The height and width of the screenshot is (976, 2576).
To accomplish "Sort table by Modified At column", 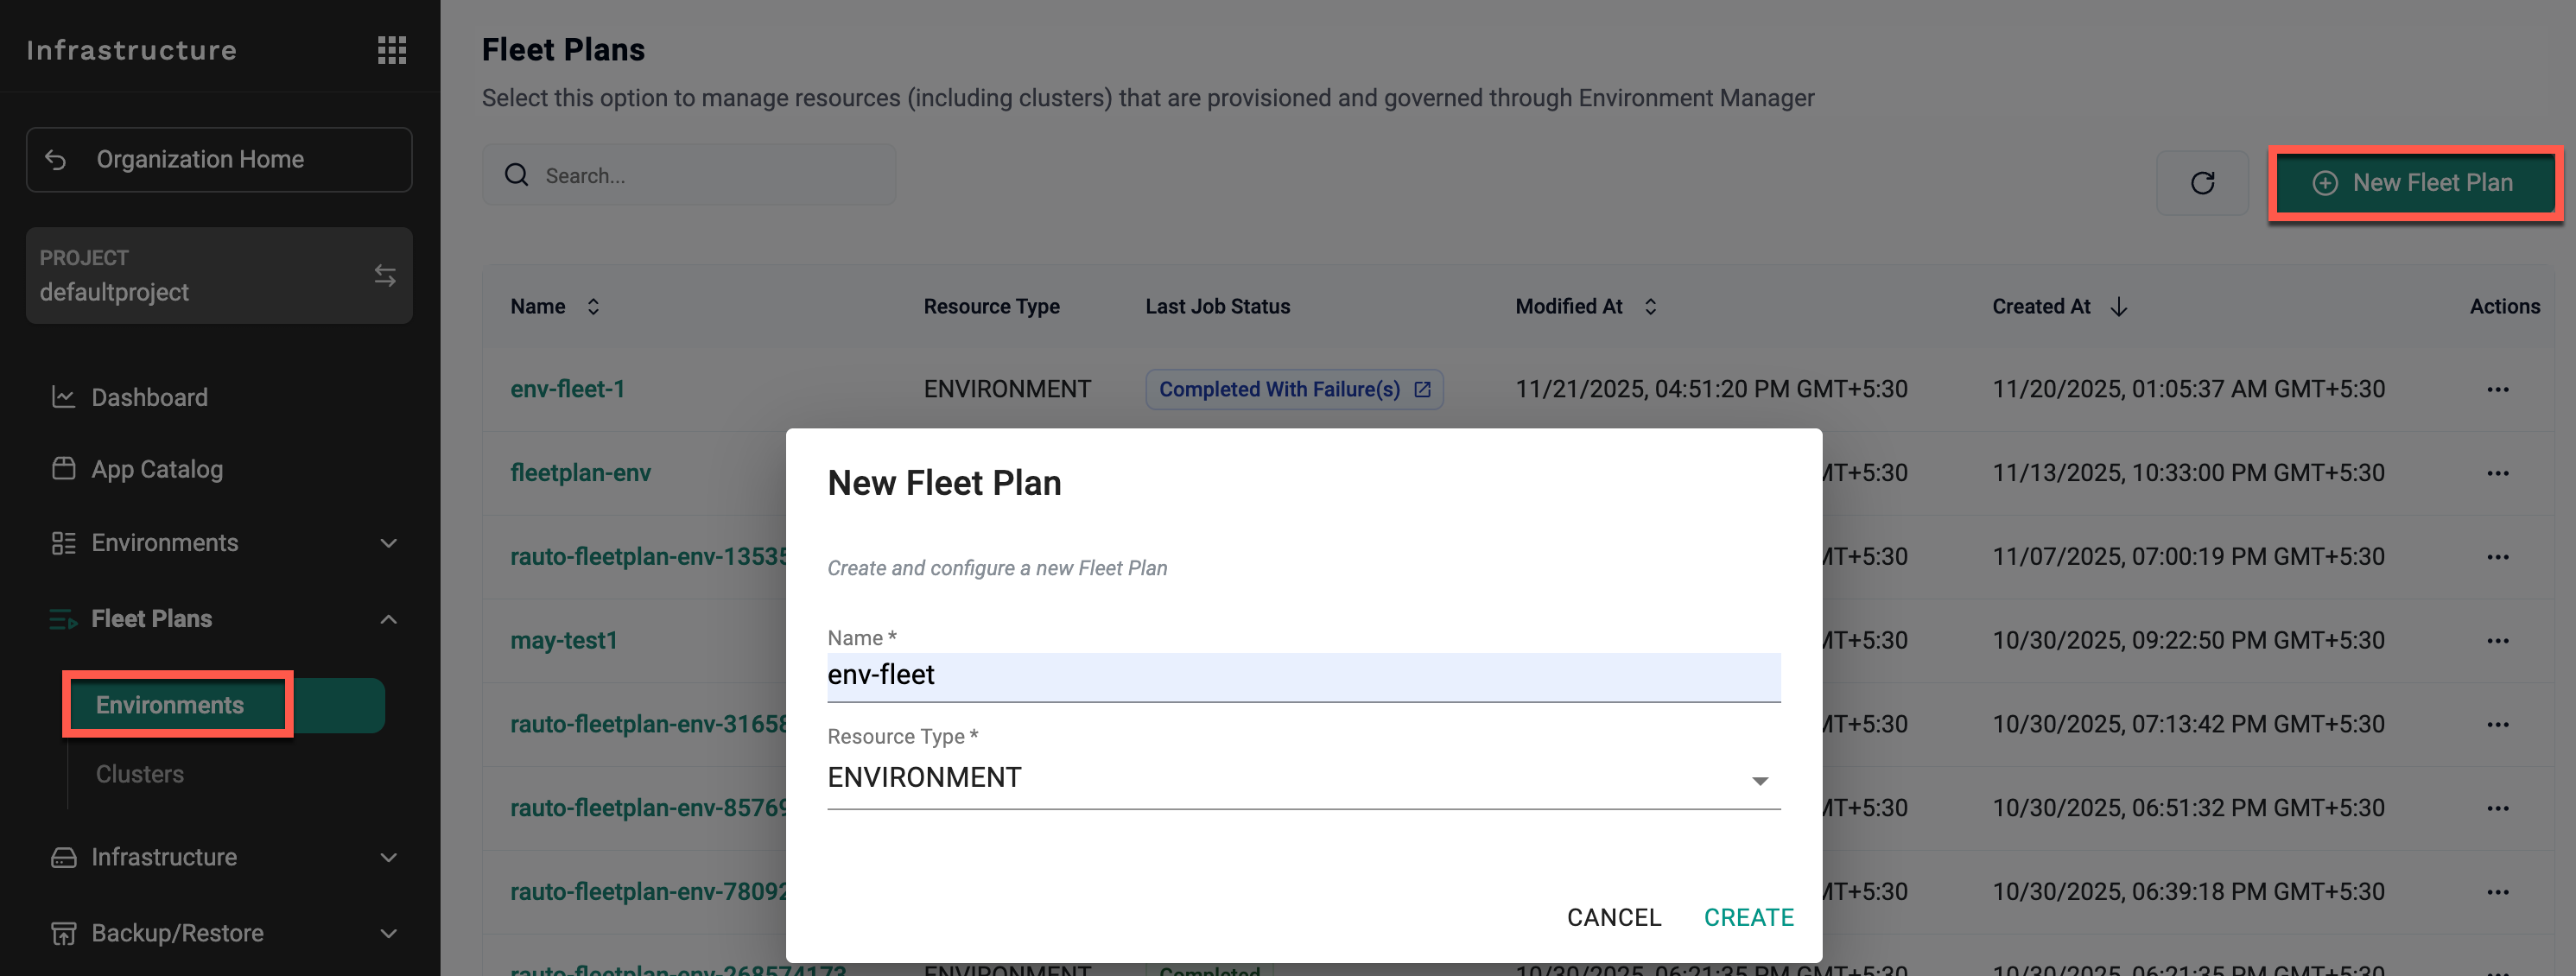I will [1650, 307].
